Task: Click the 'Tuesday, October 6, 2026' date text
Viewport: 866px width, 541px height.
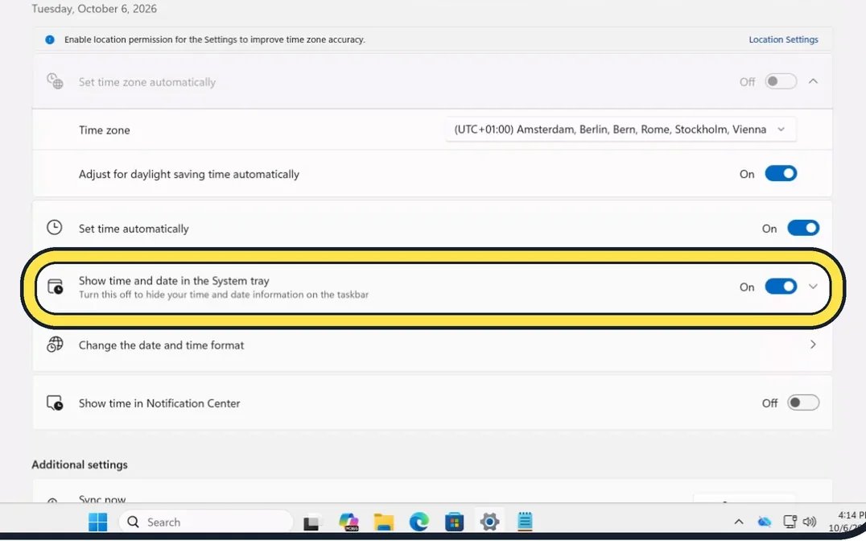Action: click(94, 9)
